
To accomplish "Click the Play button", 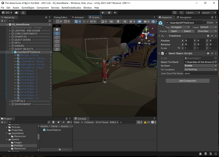I will click(x=103, y=13).
